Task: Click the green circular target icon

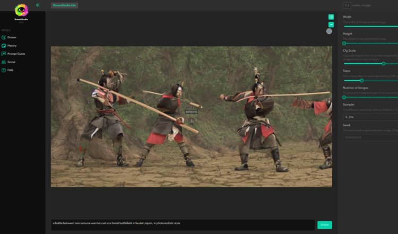Action: [331, 17]
